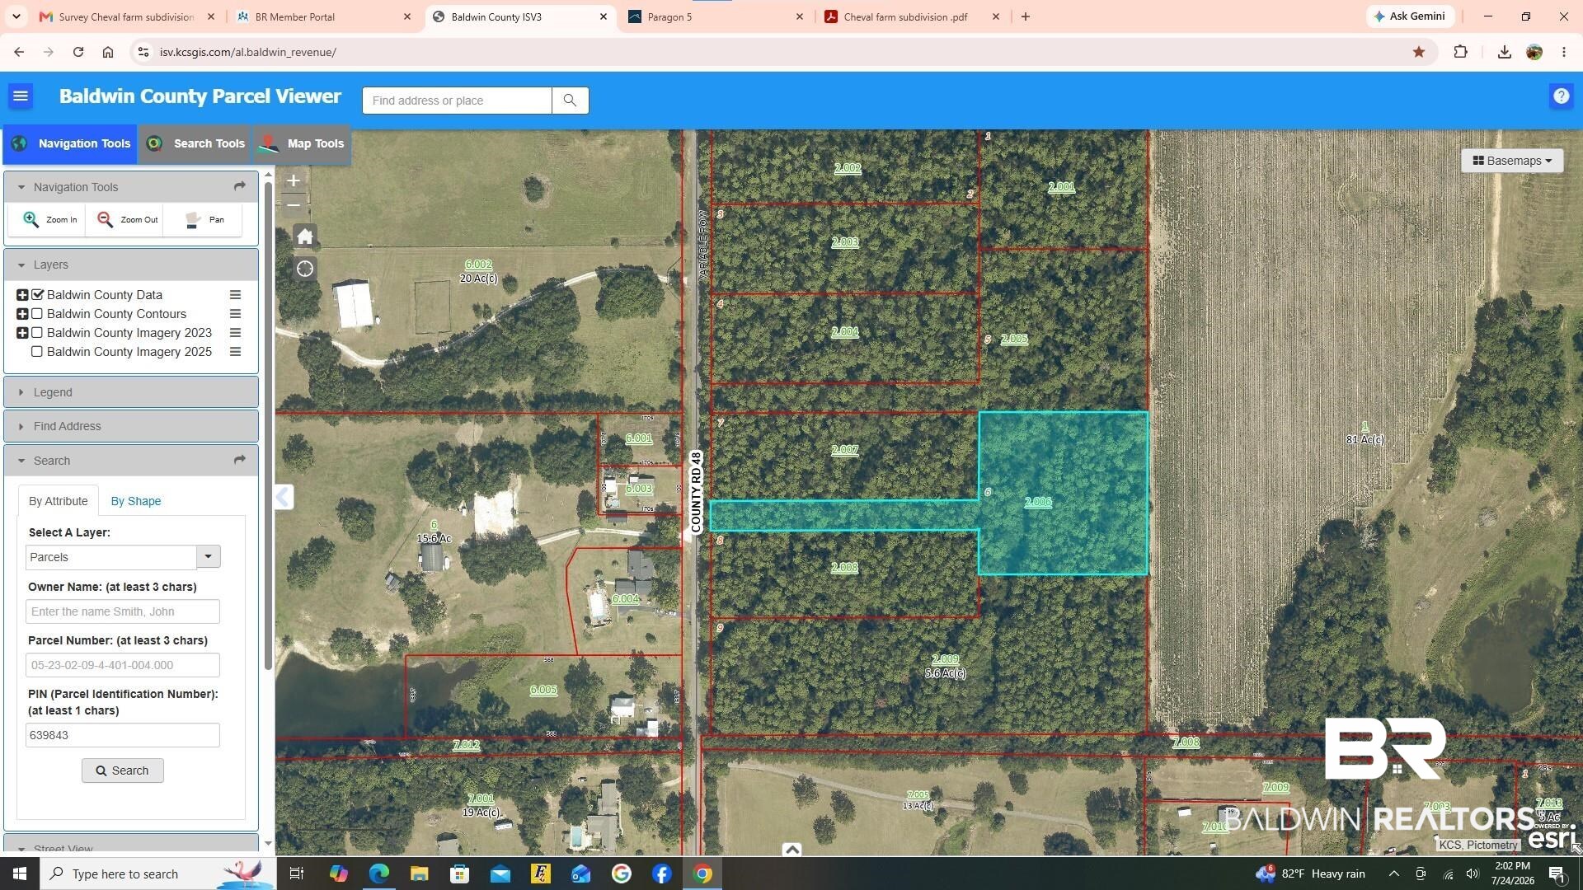Click the map zoom-in plus button
1583x890 pixels.
point(294,180)
